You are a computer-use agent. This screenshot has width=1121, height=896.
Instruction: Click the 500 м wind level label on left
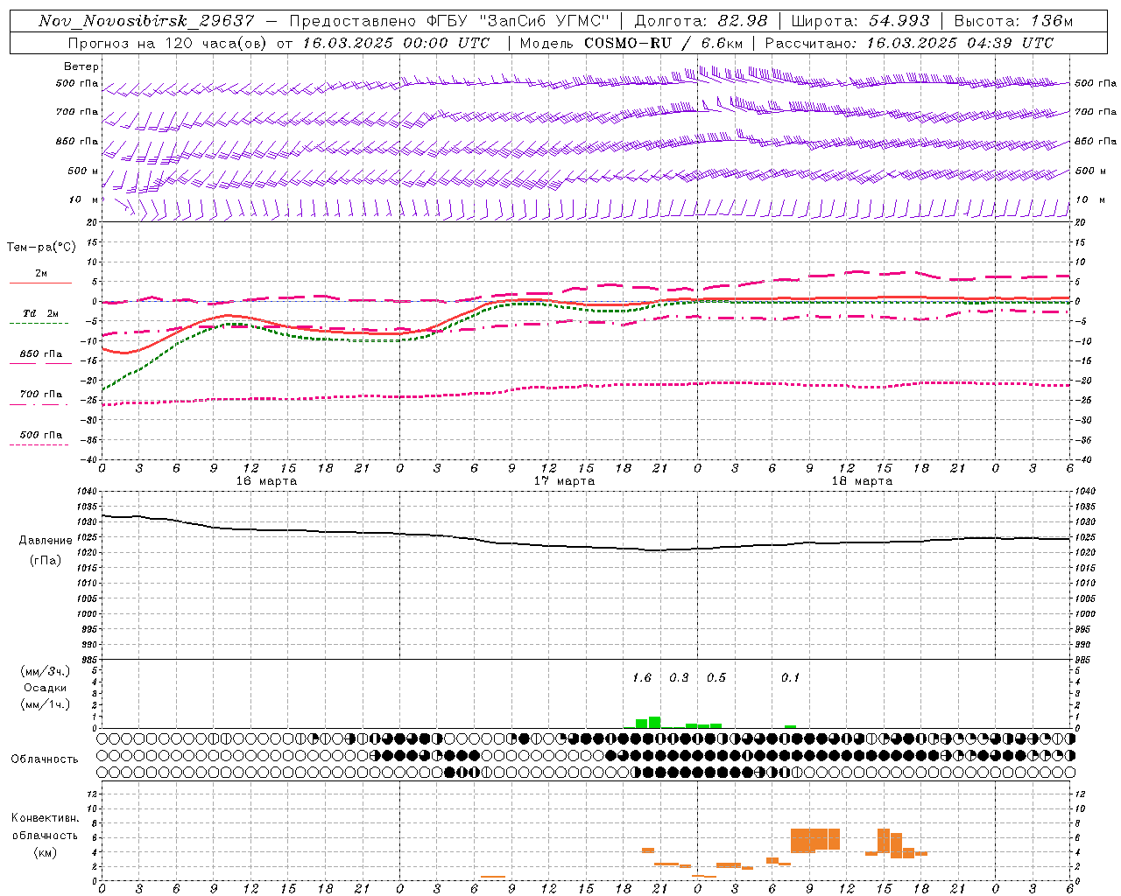pos(83,171)
